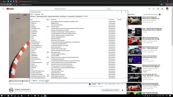Select the WinDefend service row
Image resolution: width=173 pixels, height=97 pixels.
coord(78,32)
